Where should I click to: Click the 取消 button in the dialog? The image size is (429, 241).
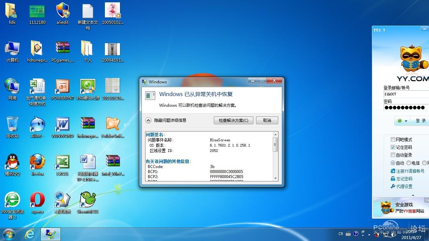coord(267,120)
